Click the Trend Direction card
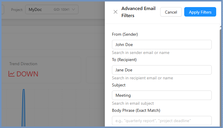The image size is (223, 128). pyautogui.click(x=41, y=70)
